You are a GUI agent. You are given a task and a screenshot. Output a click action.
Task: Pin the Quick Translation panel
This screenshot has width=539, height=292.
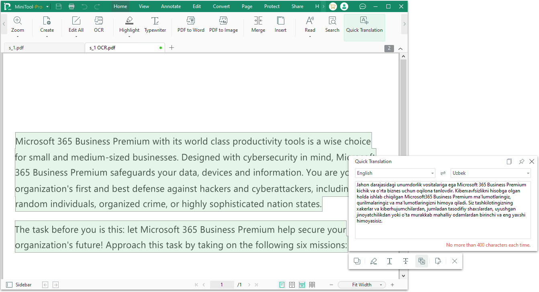point(521,161)
